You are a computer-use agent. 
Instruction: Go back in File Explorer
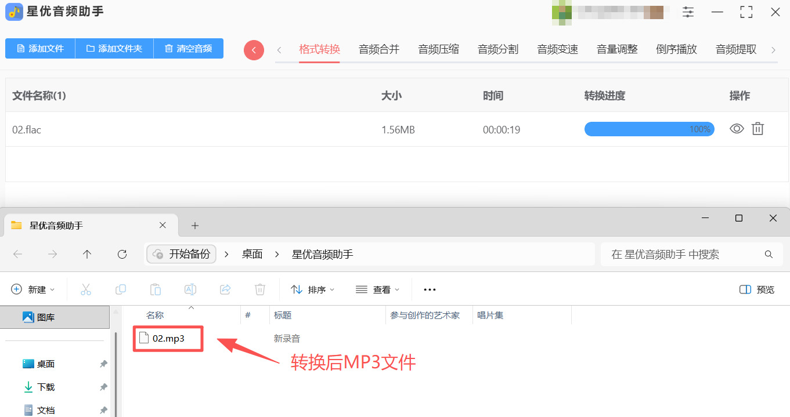[x=18, y=254]
